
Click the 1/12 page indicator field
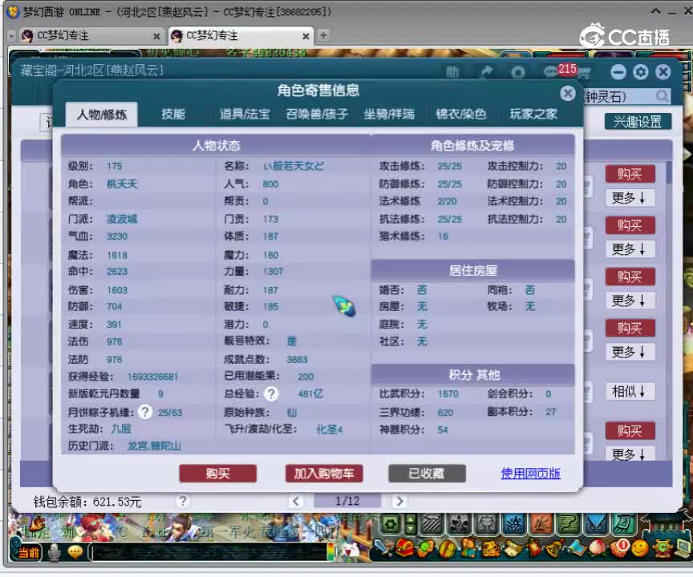click(x=347, y=501)
